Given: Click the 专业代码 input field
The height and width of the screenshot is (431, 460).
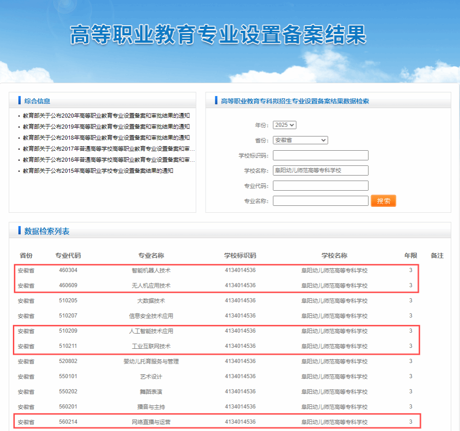Looking at the screenshot, I should pos(320,186).
